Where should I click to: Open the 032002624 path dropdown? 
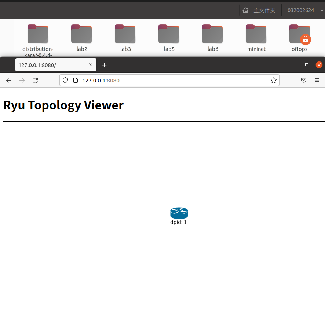click(x=322, y=10)
